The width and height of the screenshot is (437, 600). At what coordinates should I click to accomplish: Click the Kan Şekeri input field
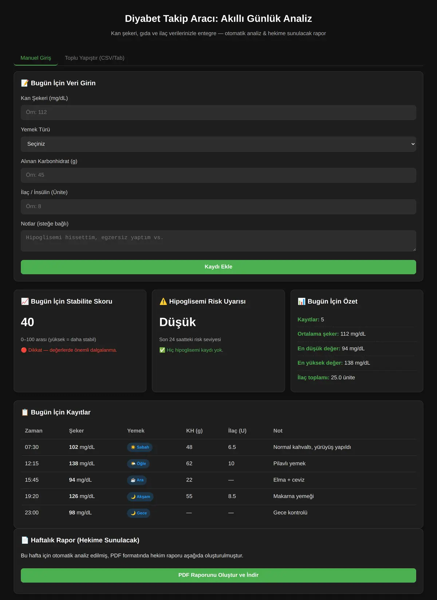[x=219, y=112]
